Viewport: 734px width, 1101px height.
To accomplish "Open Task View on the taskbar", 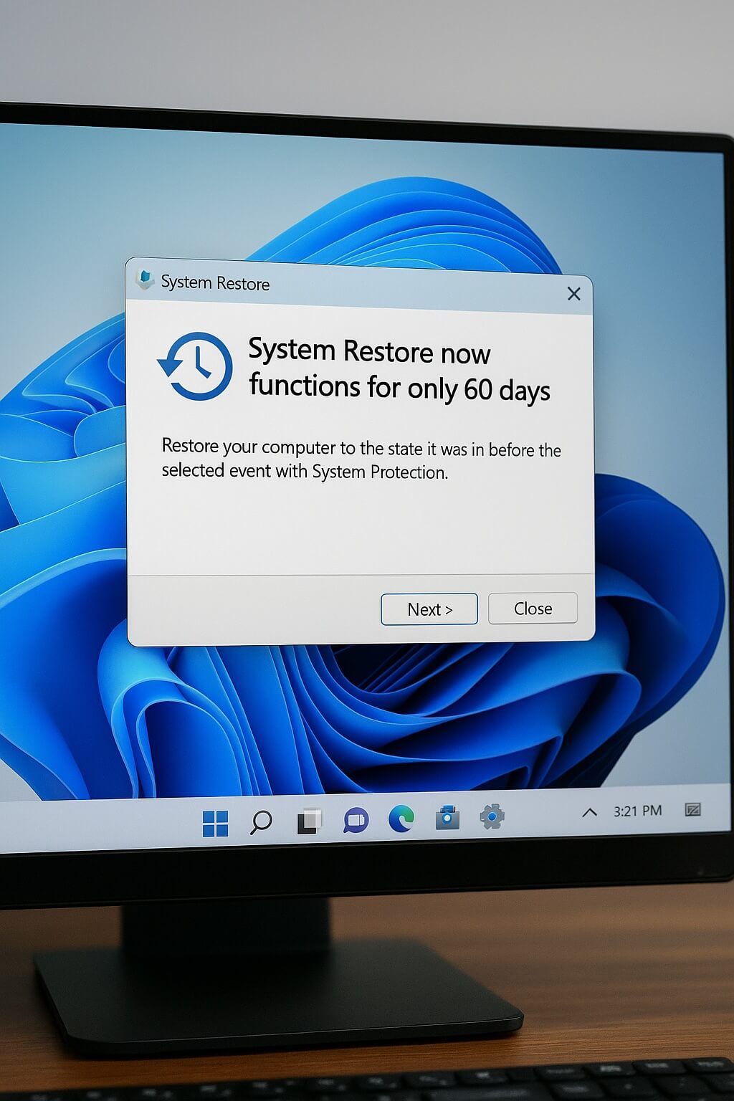I will click(x=309, y=821).
